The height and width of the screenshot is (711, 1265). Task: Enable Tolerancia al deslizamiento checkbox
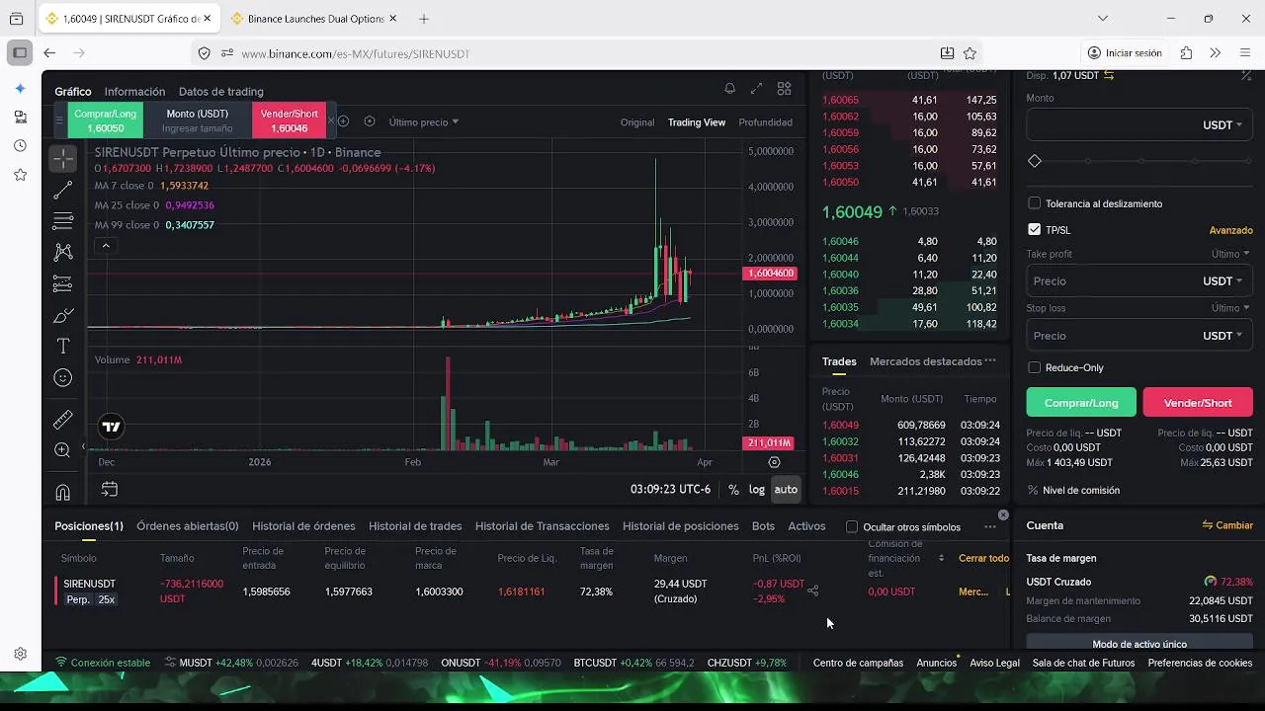pyautogui.click(x=1034, y=203)
